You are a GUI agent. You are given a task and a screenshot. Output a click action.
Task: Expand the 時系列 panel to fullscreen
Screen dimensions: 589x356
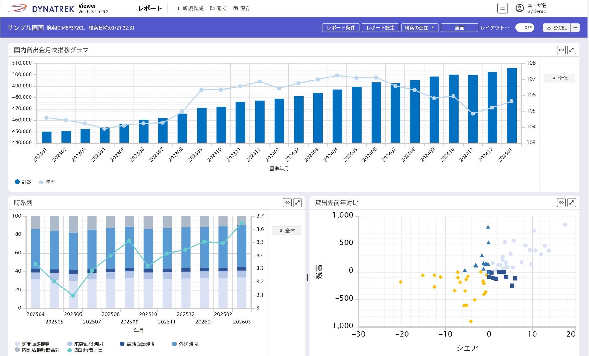point(298,203)
